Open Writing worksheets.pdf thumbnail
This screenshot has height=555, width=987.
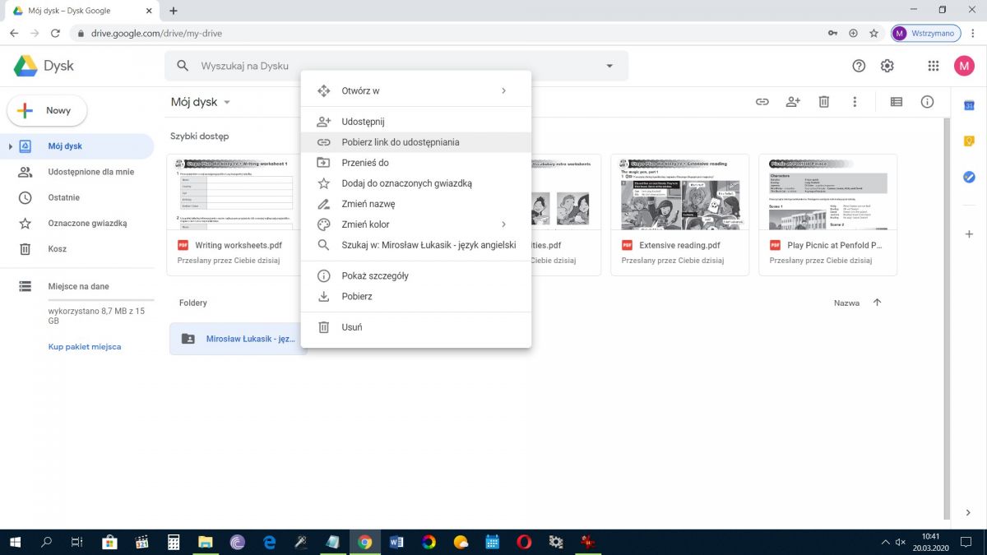coord(233,192)
